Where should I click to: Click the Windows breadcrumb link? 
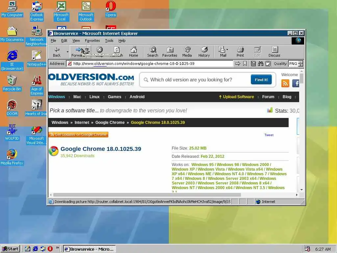tap(60, 123)
